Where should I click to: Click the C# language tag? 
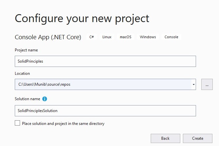(92, 37)
